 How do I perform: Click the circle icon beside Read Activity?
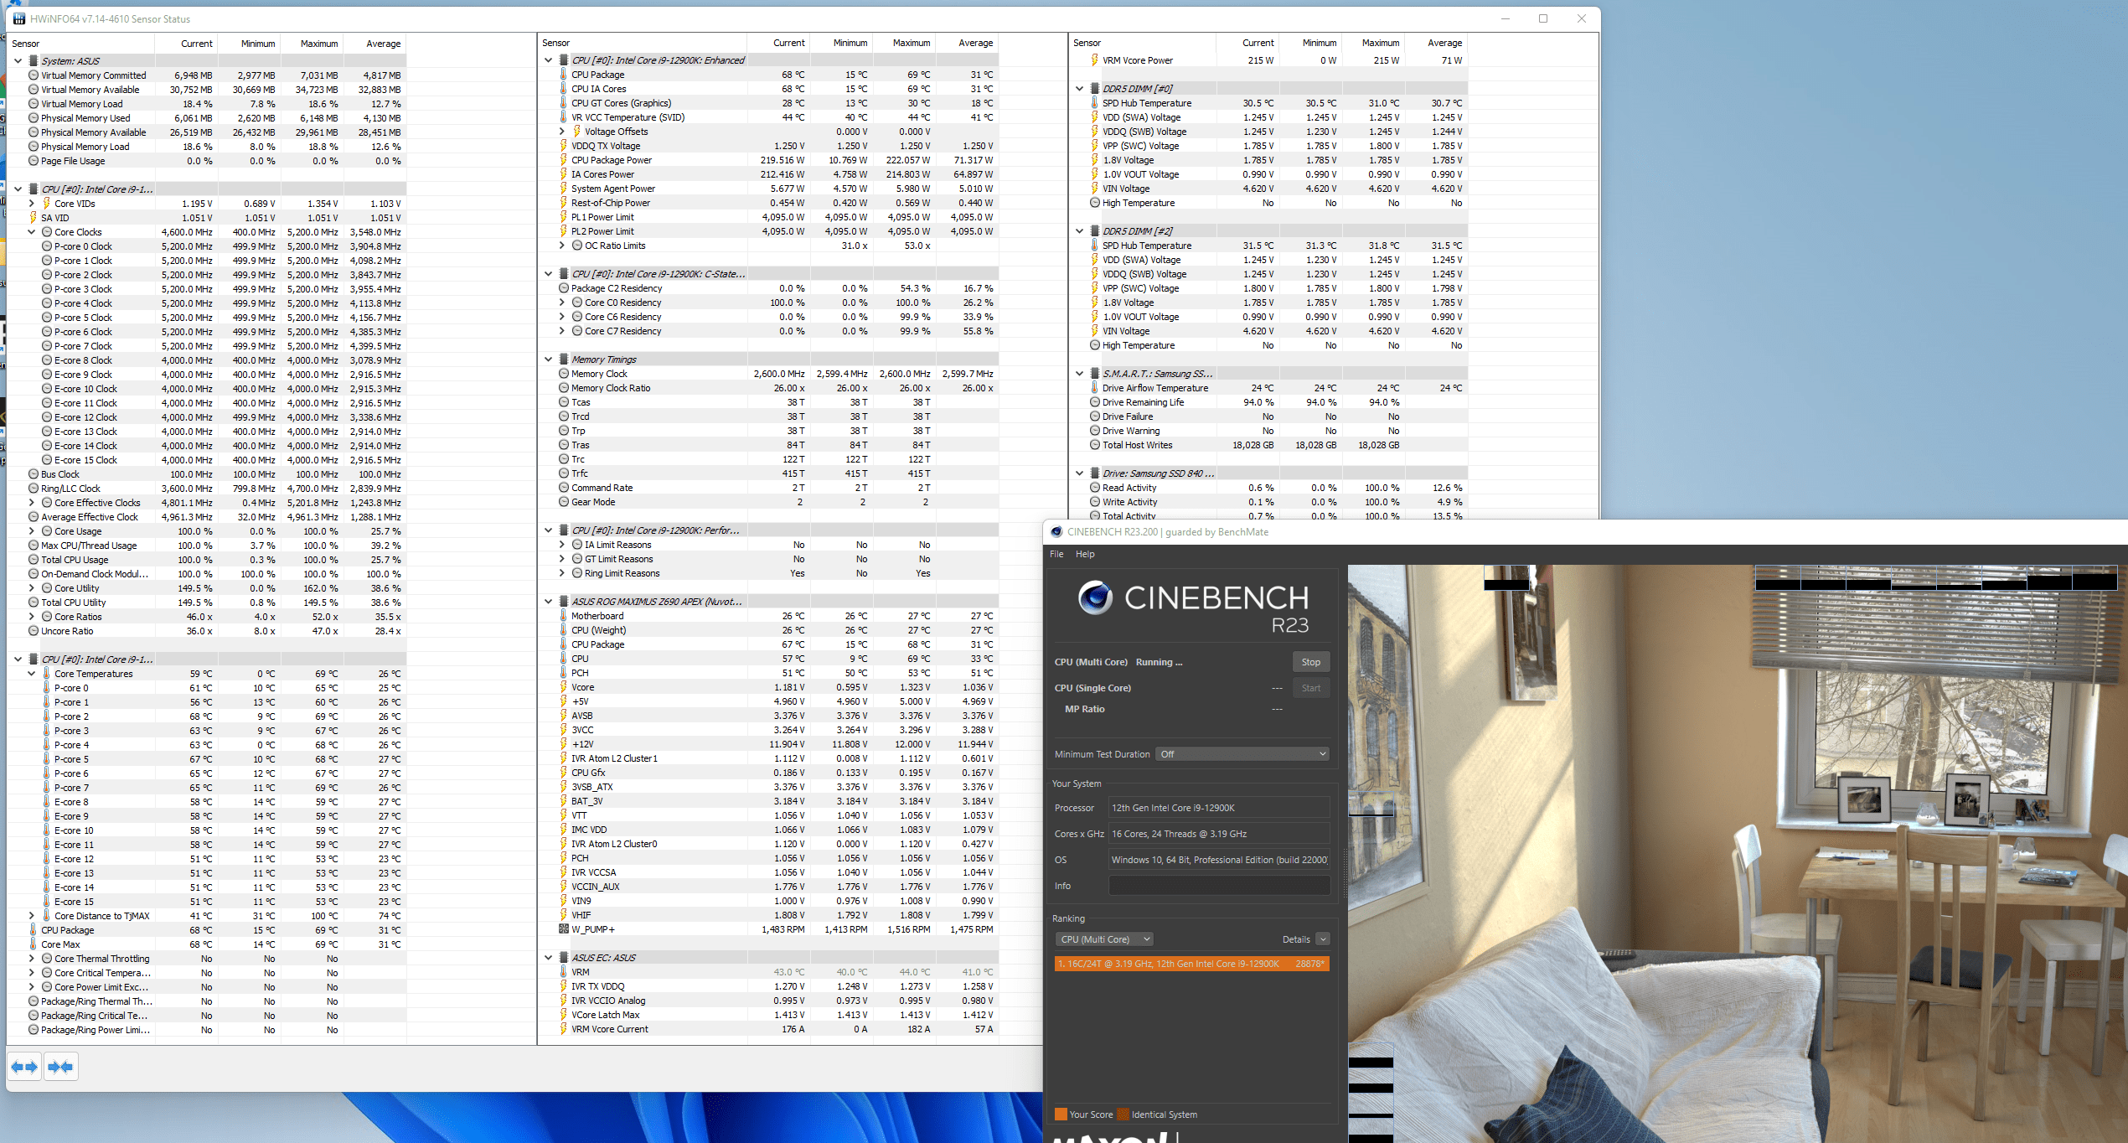pos(1094,488)
